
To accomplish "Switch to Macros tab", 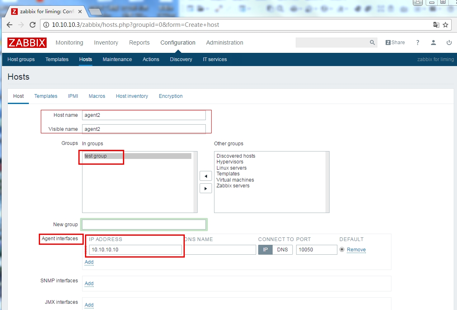I will click(97, 96).
